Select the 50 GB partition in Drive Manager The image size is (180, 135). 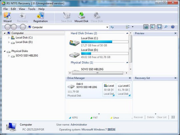[109, 90]
